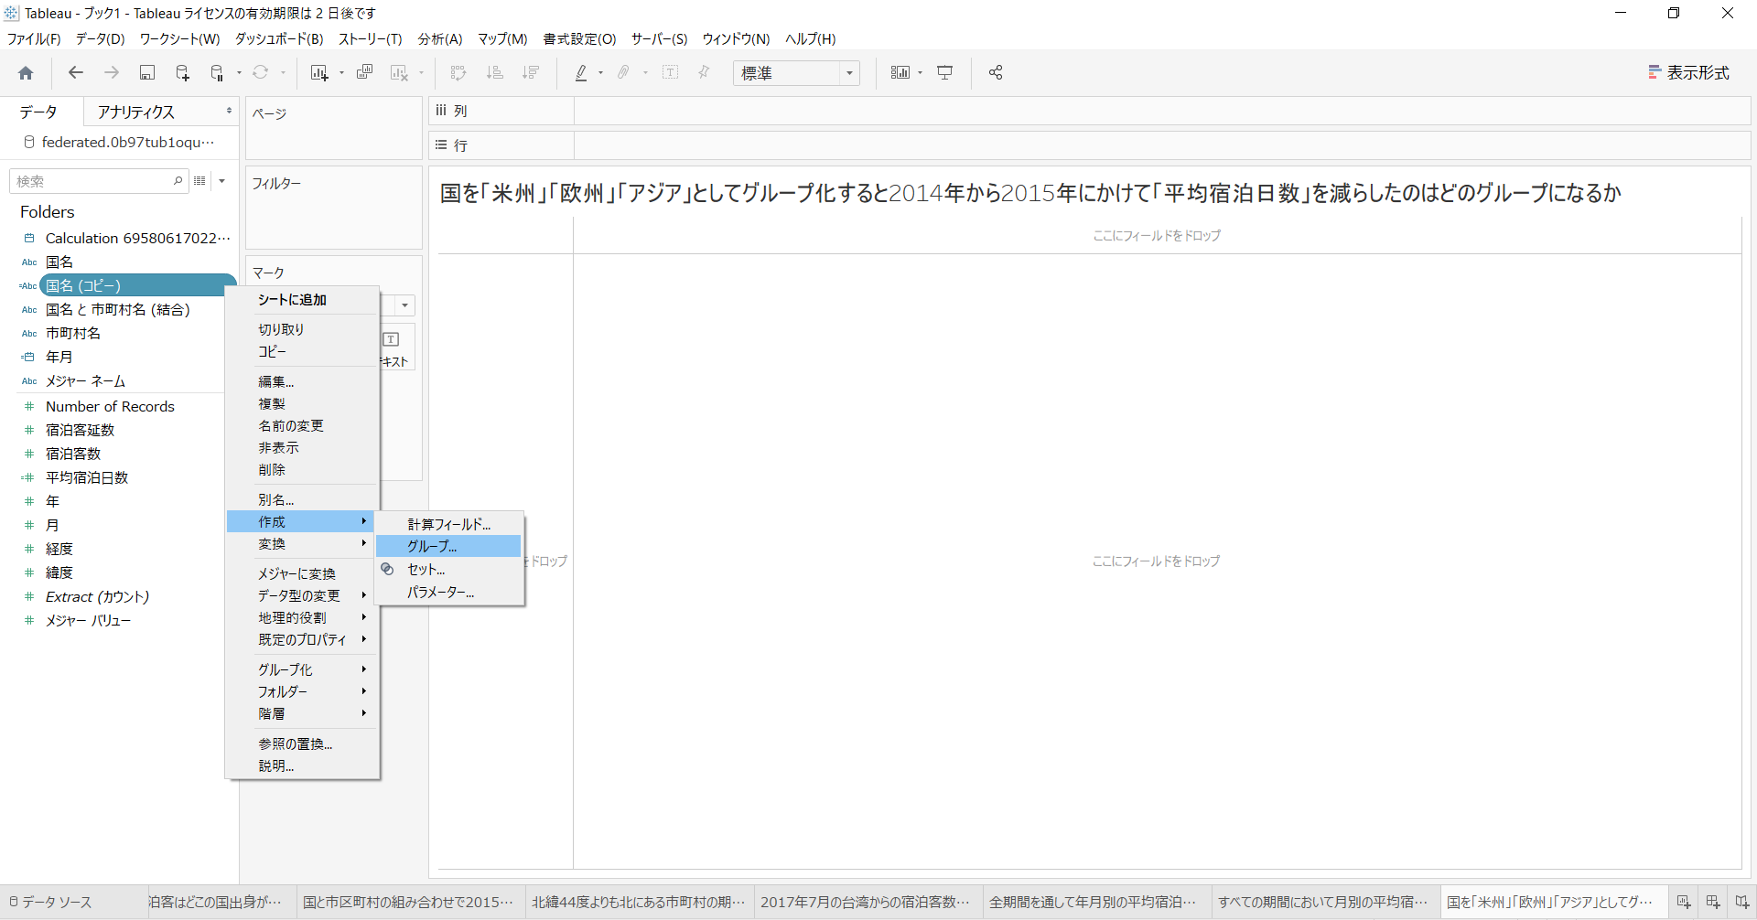Viewport: 1757px width, 920px height.
Task: Click the view data list icon beside search
Action: [x=199, y=181]
